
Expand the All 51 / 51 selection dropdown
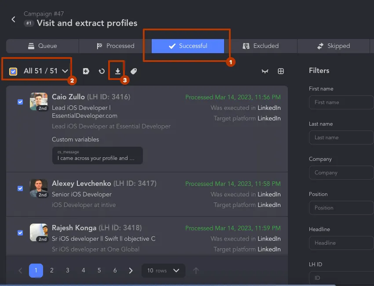[65, 71]
